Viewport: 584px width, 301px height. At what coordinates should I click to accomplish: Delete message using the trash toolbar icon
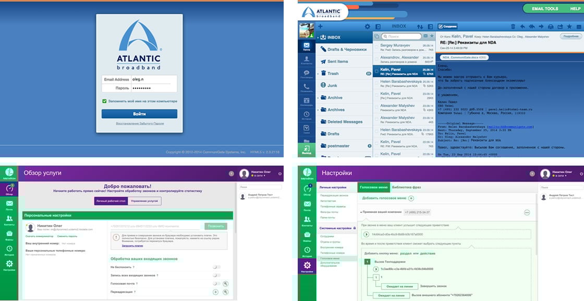(x=513, y=27)
